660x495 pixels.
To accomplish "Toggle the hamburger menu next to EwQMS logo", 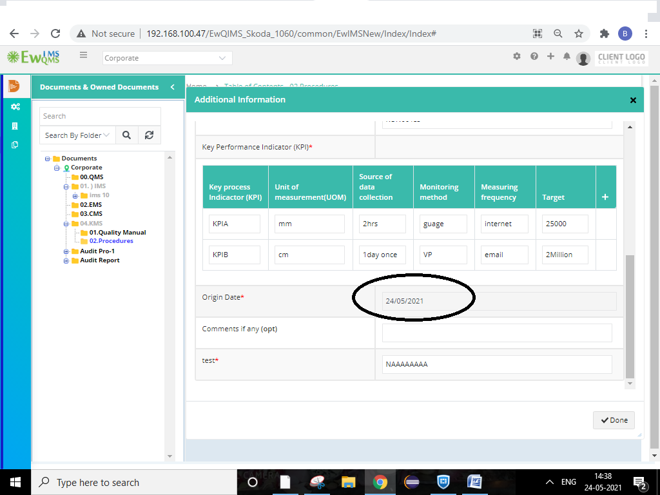I will [83, 55].
